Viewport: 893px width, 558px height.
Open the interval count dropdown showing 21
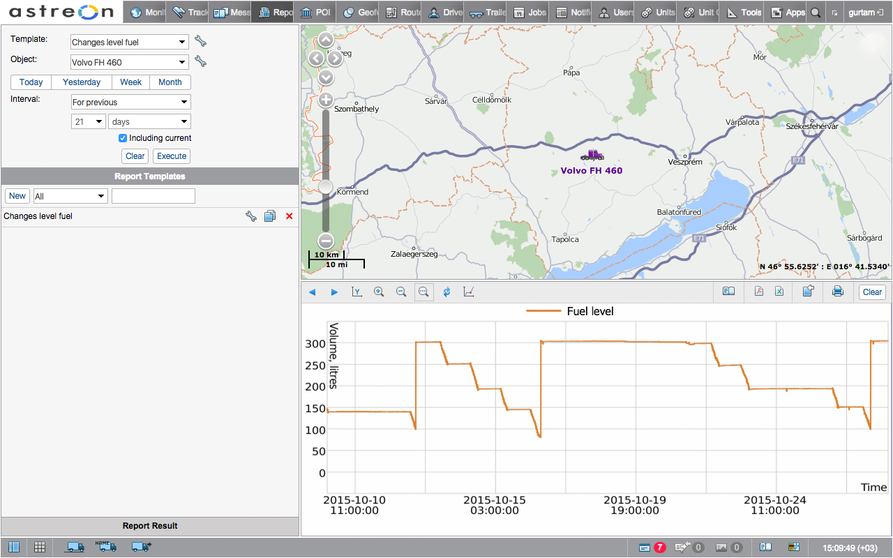89,121
